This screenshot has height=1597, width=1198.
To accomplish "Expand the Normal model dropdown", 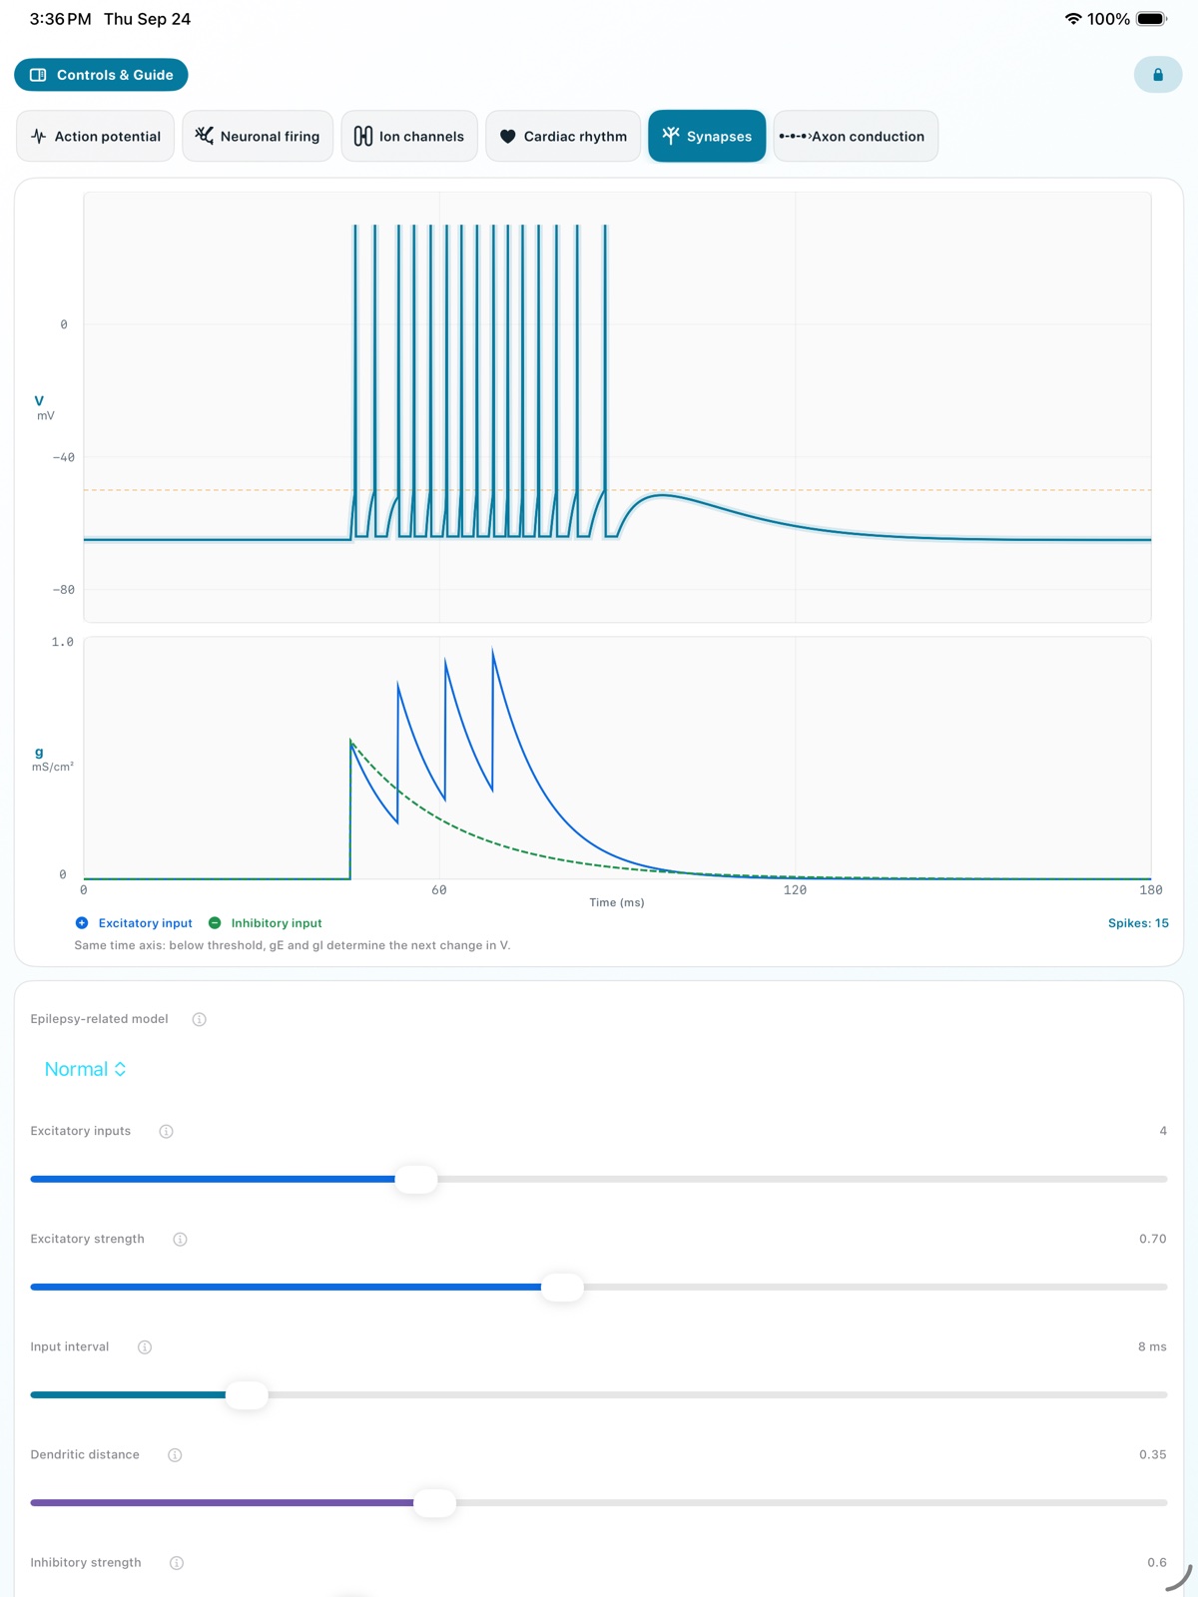I will point(86,1069).
